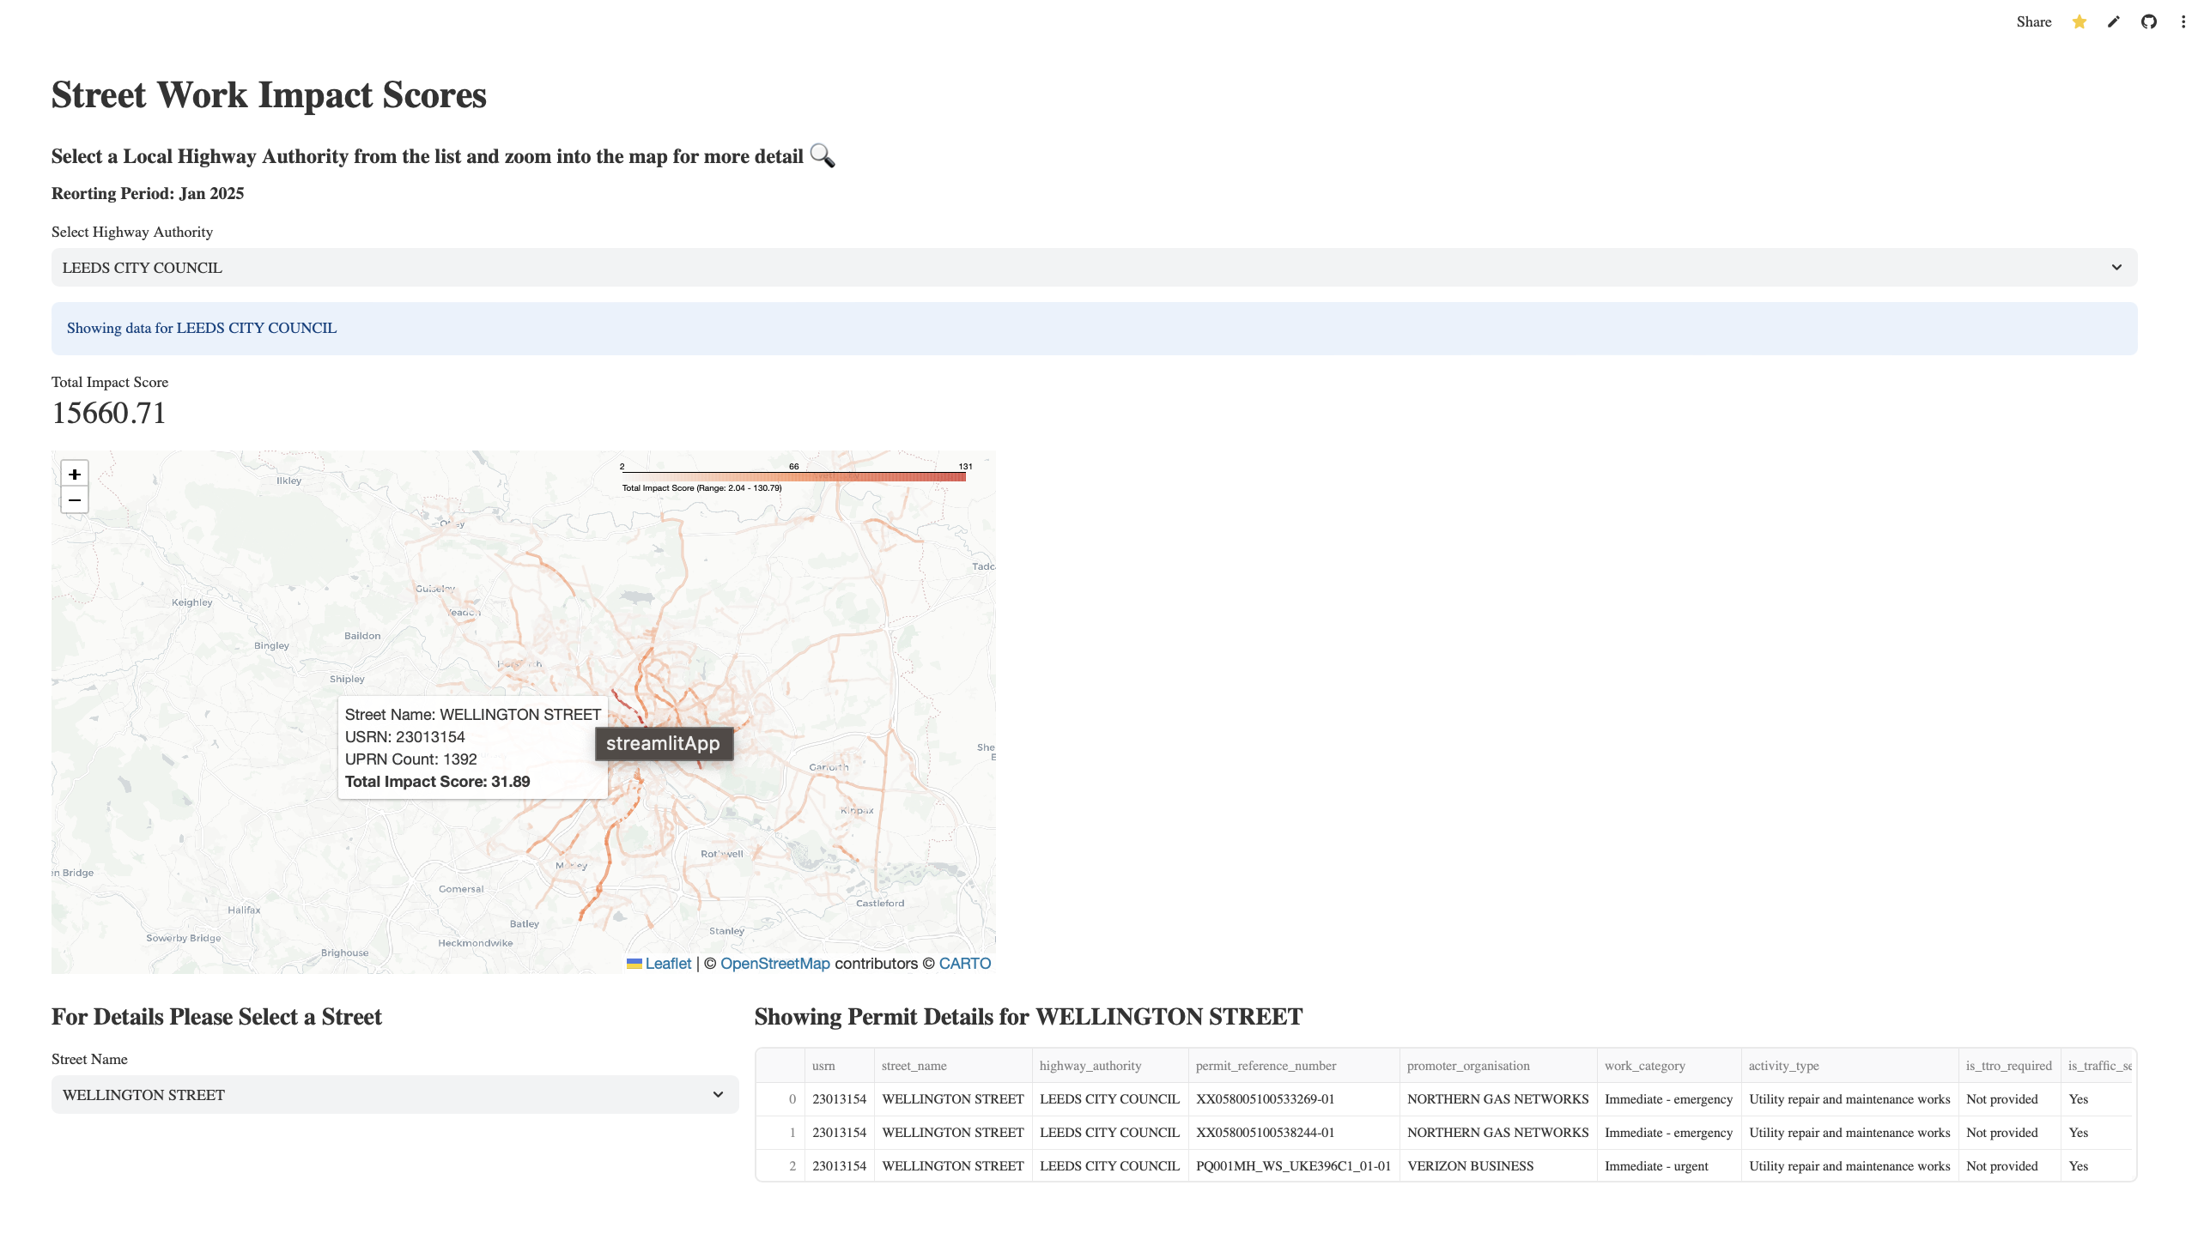Zoom out the map with minus

tap(75, 500)
